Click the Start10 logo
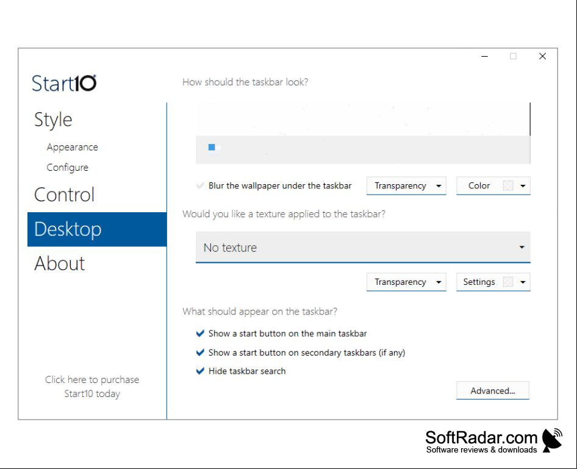Viewport: 577px width, 469px height. pos(64,83)
